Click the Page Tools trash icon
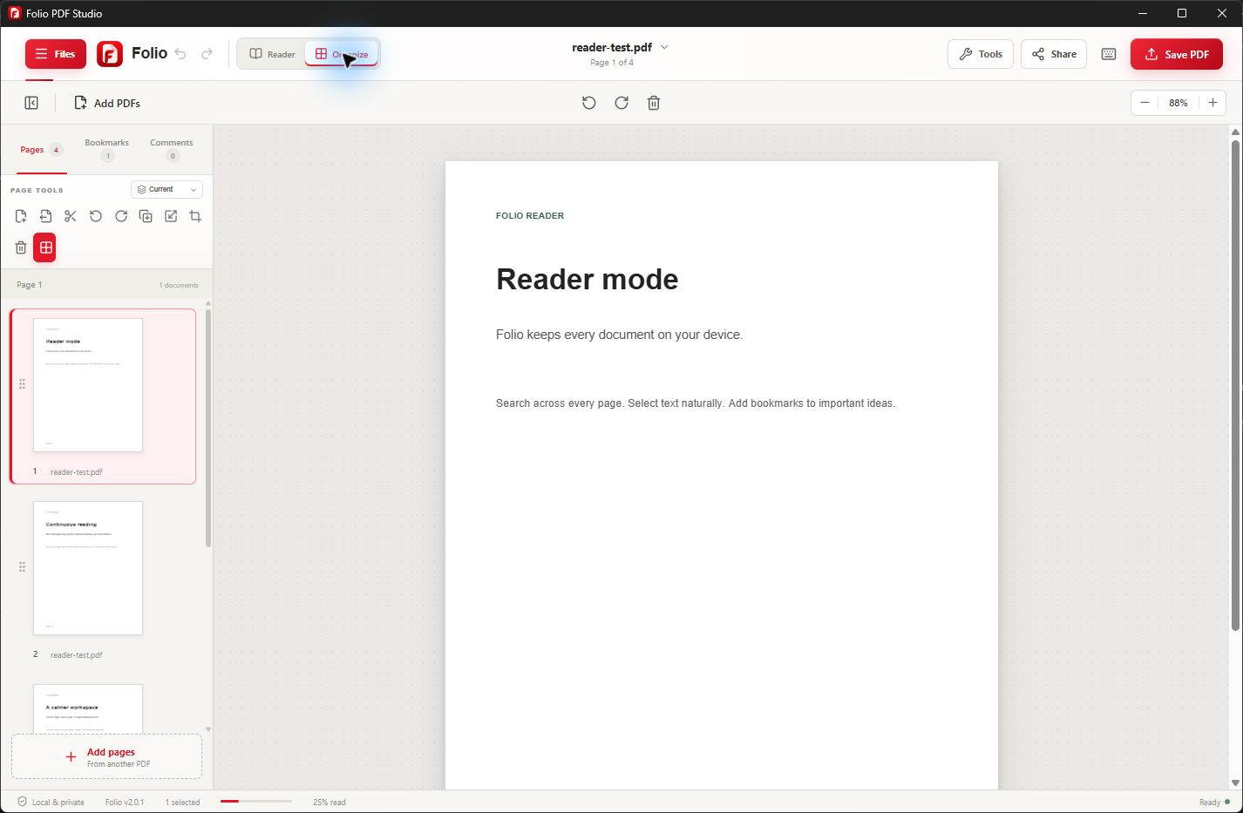 [x=21, y=247]
